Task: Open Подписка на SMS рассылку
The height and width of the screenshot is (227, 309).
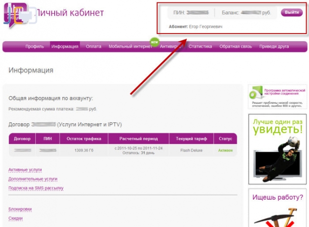Action: [x=36, y=188]
